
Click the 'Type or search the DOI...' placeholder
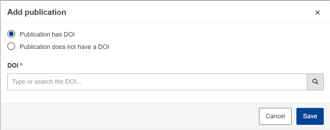click(46, 82)
